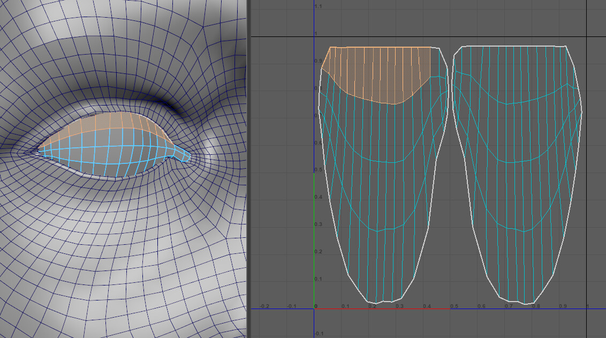This screenshot has height=338, width=606.
Task: Click the eyebrow ridge mesh in 3D viewport
Action: (107, 43)
